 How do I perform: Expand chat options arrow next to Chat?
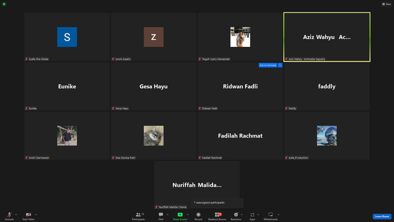tap(167, 215)
